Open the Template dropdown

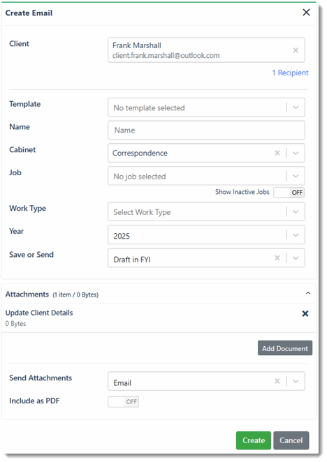[x=206, y=107]
